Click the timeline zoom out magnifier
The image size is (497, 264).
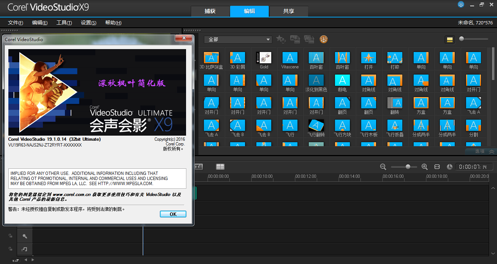(383, 167)
